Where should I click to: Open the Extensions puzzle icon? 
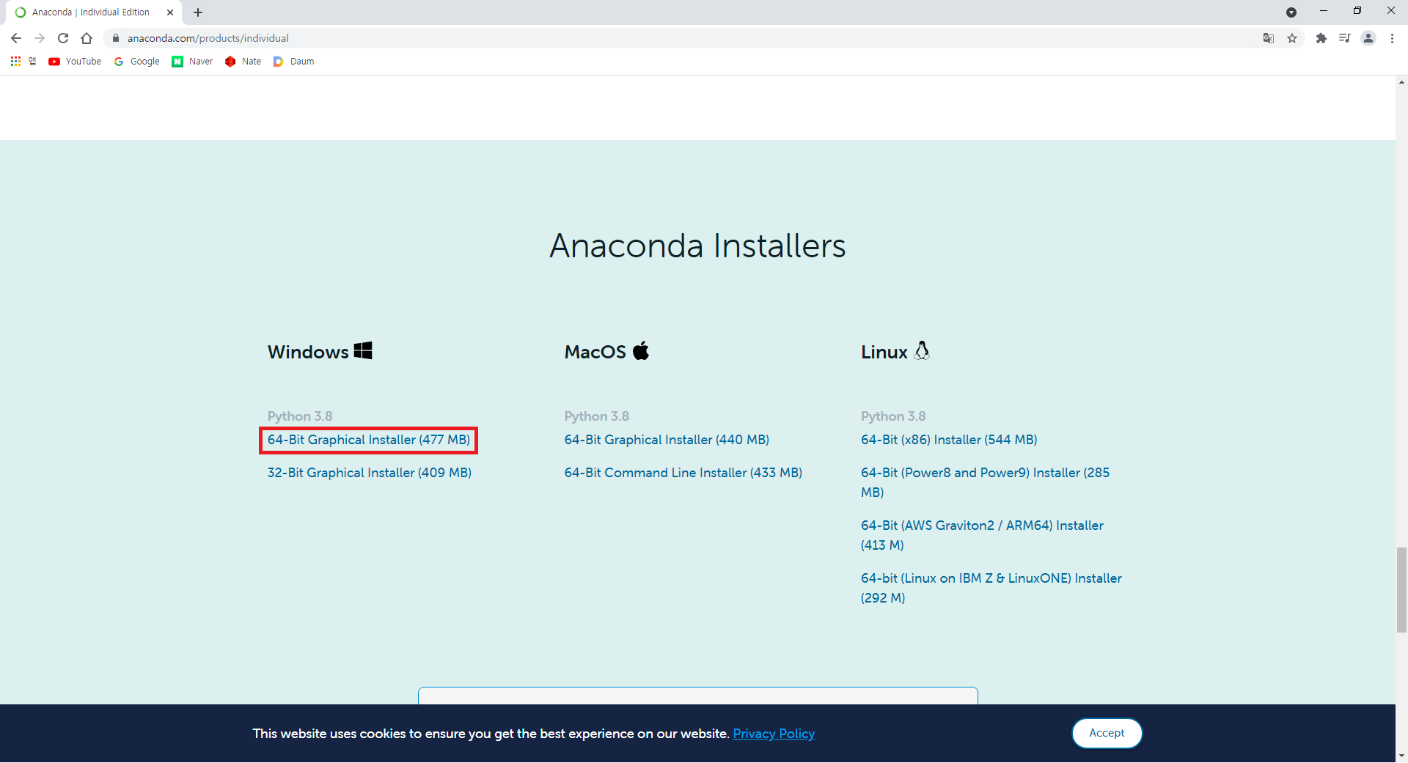pos(1321,38)
